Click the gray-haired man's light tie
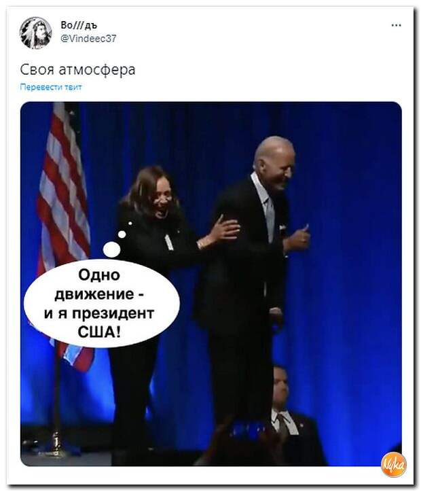This screenshot has width=421, height=492. point(270,219)
